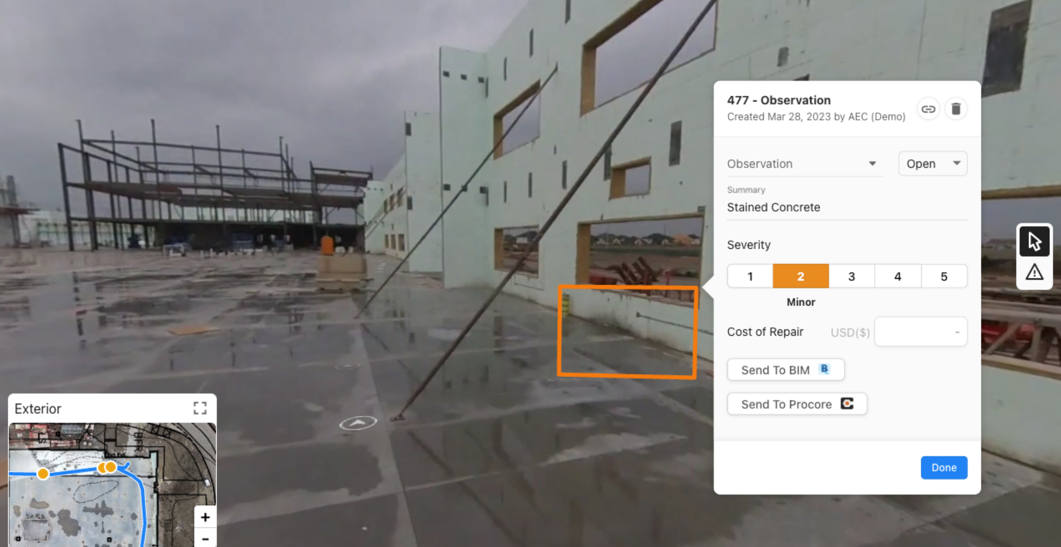Send the observation to BIM
This screenshot has width=1061, height=547.
pyautogui.click(x=786, y=370)
